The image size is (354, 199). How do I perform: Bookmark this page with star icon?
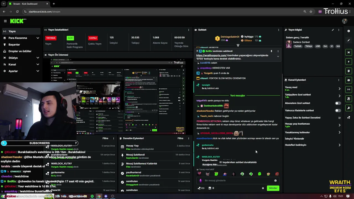[311, 12]
